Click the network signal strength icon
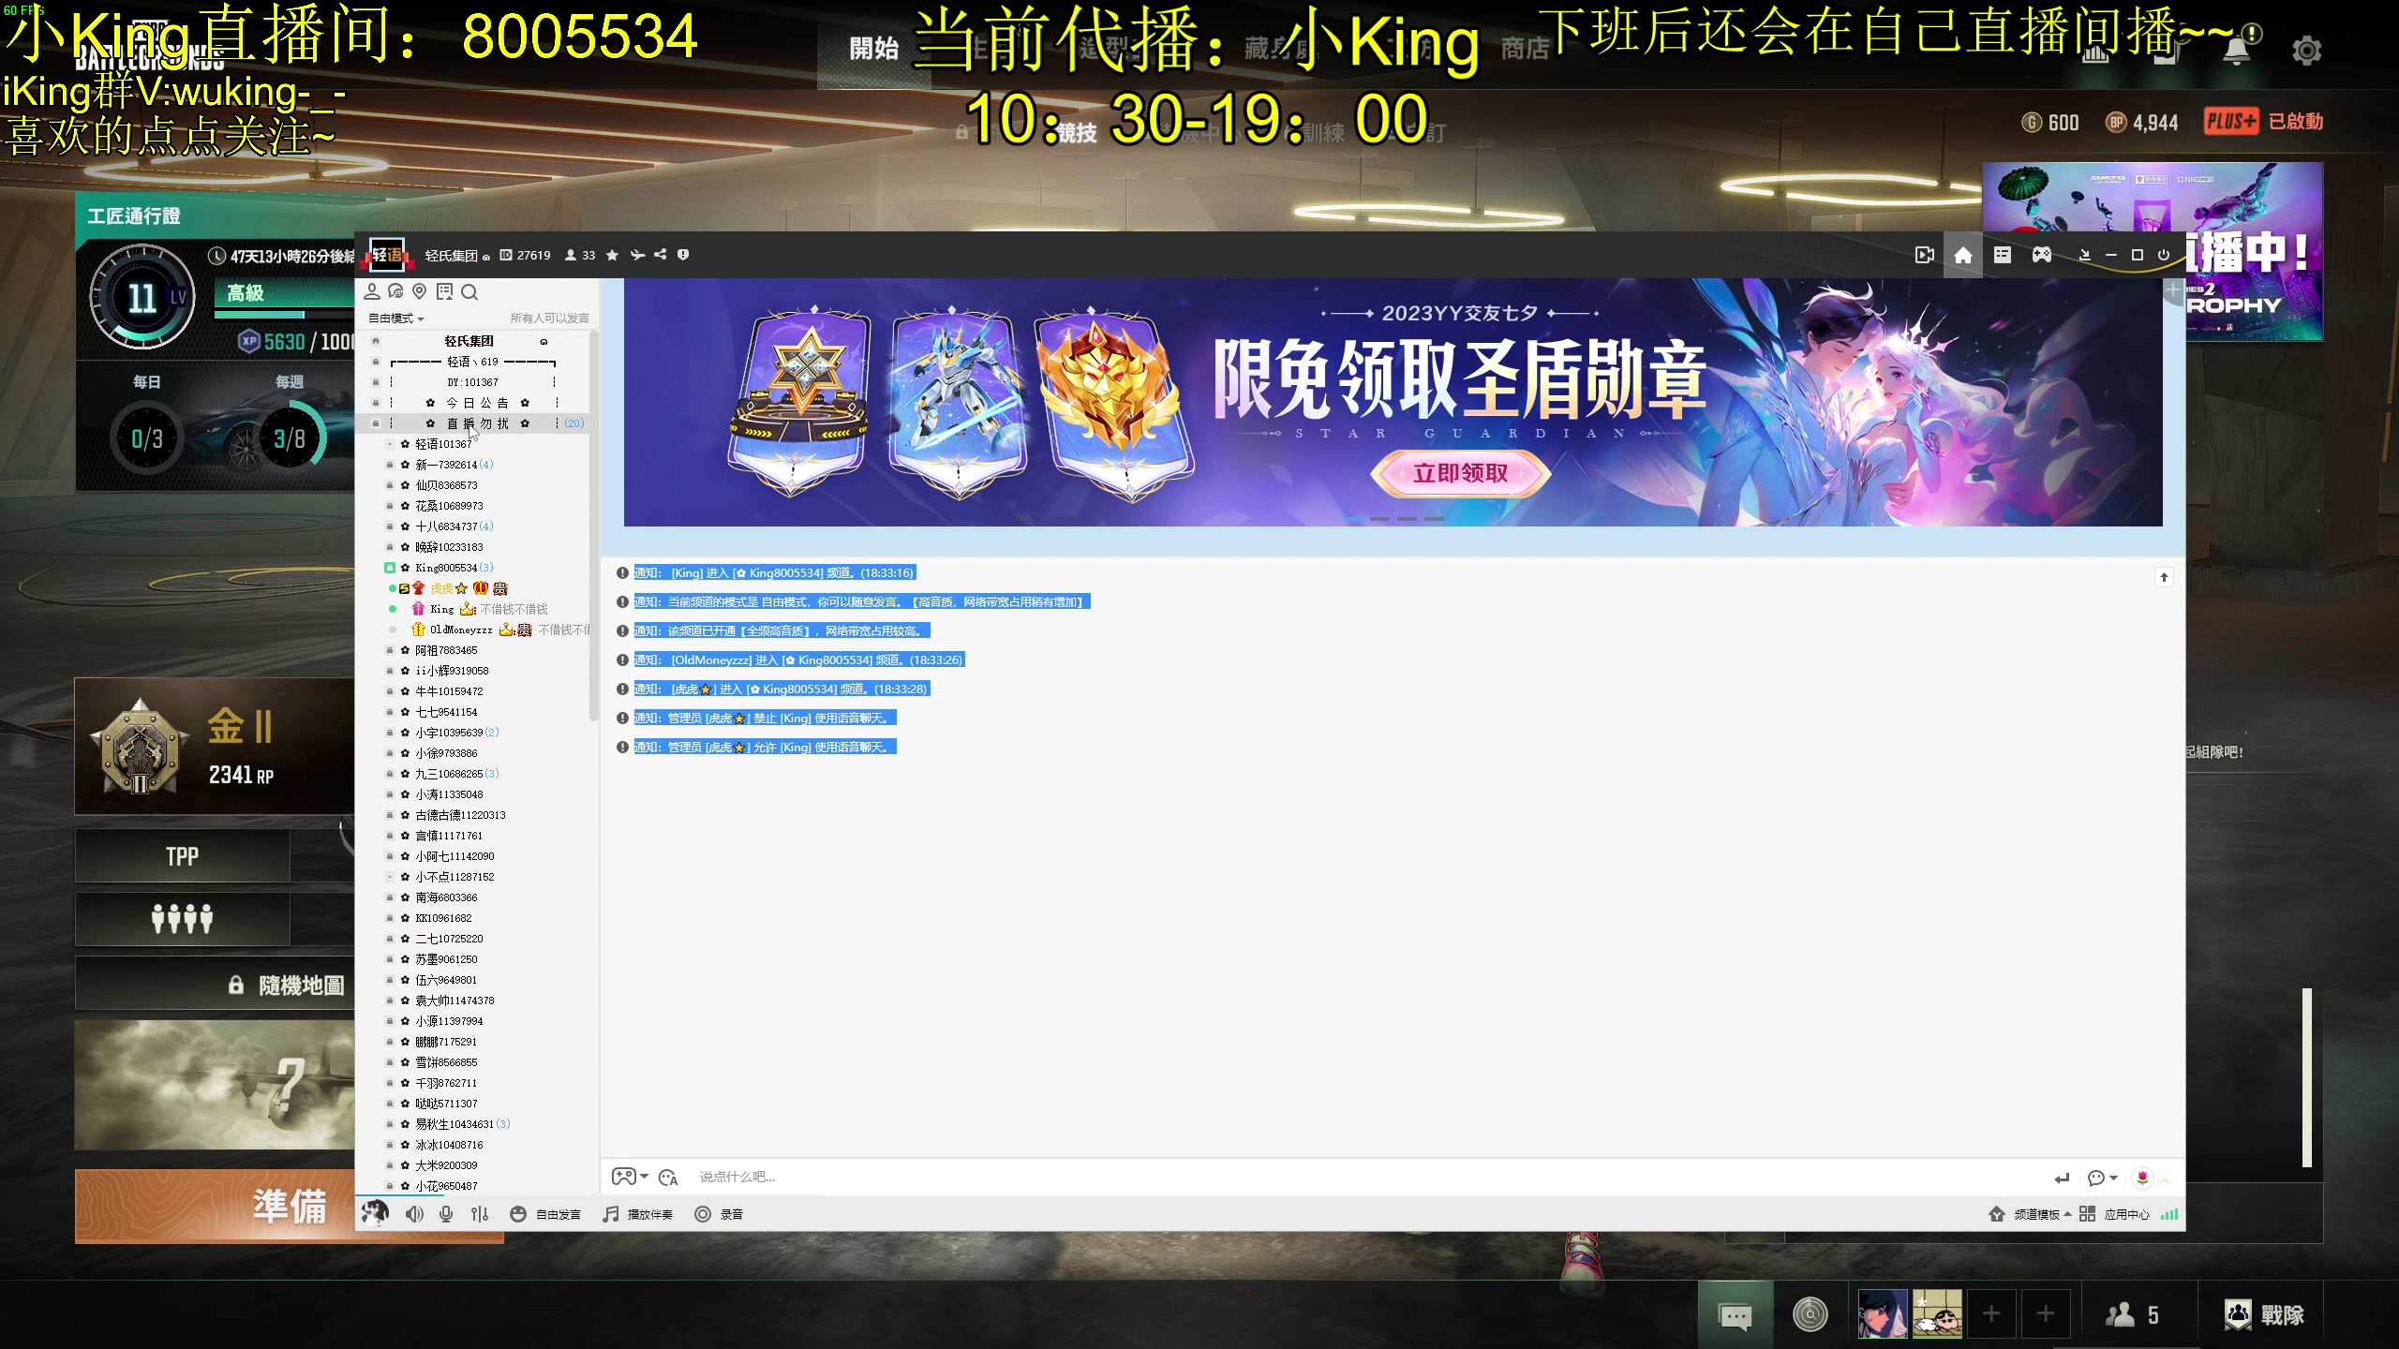2399x1349 pixels. 2169,1214
